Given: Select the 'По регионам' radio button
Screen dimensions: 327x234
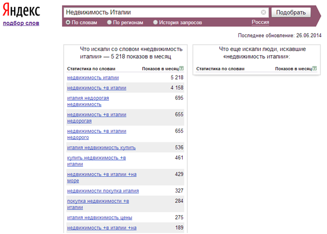Looking at the screenshot, I should (x=109, y=22).
